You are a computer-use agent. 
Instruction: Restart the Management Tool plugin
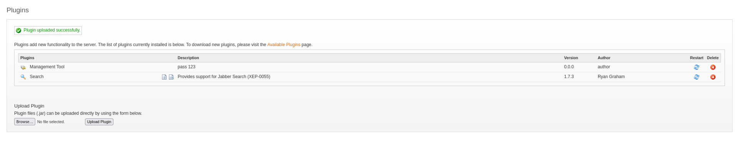(x=696, y=67)
